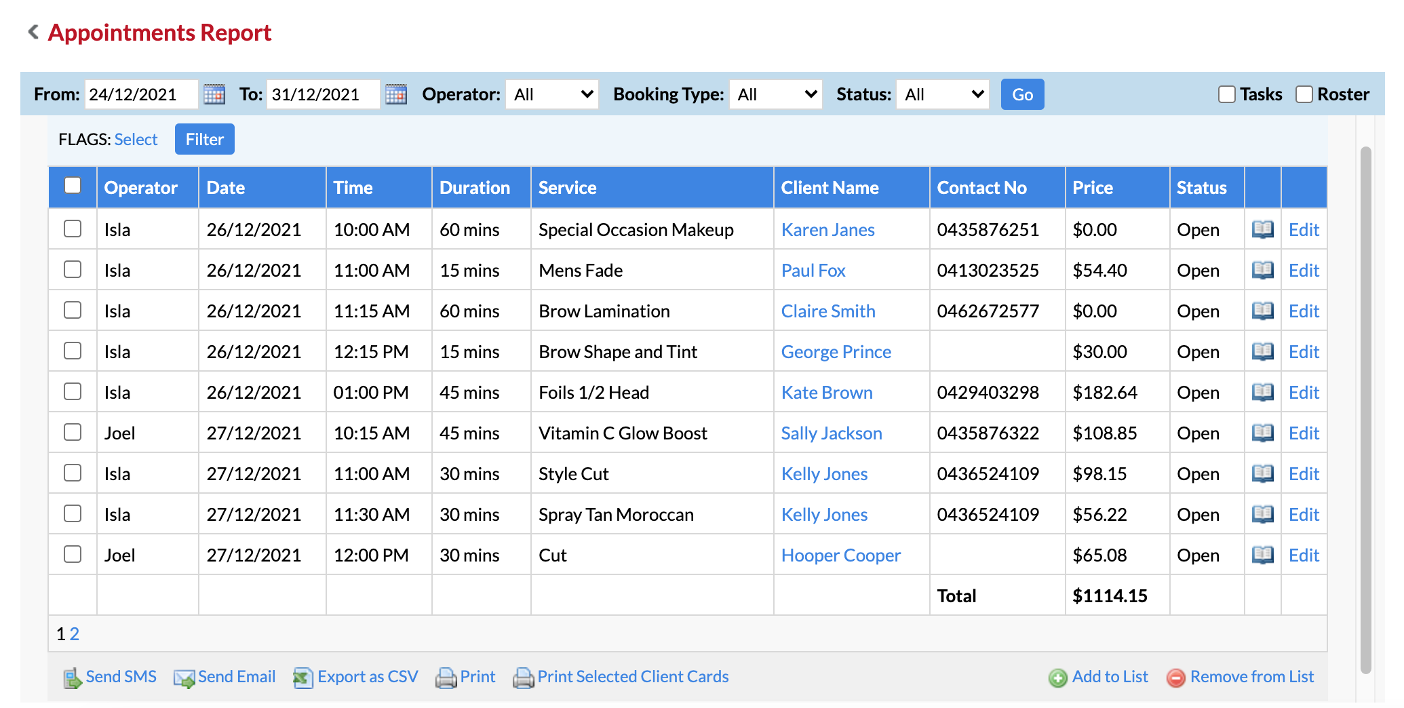Click the Send SMS link text

click(121, 677)
